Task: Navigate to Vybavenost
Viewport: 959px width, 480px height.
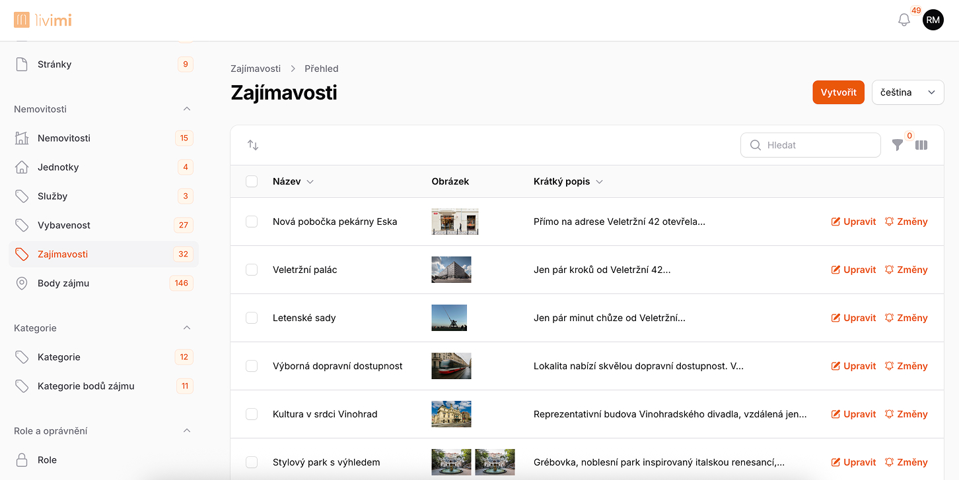Action: click(104, 225)
